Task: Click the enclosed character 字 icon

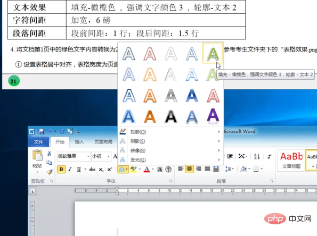Action: pos(168,169)
